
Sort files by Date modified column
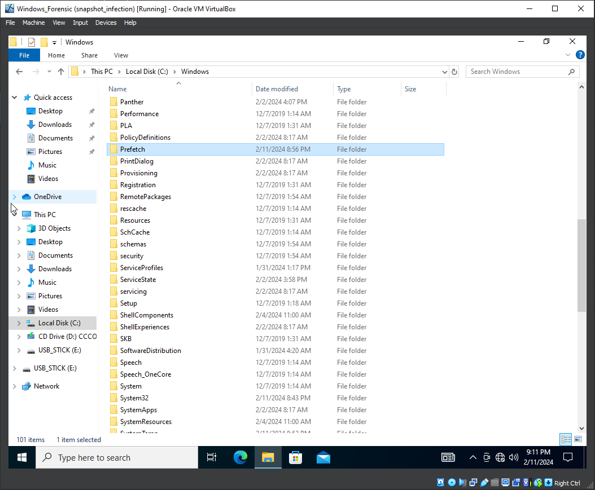click(277, 89)
